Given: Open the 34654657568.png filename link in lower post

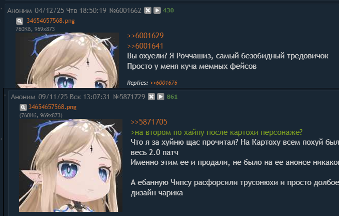Looking at the screenshot, I should click(53, 107).
